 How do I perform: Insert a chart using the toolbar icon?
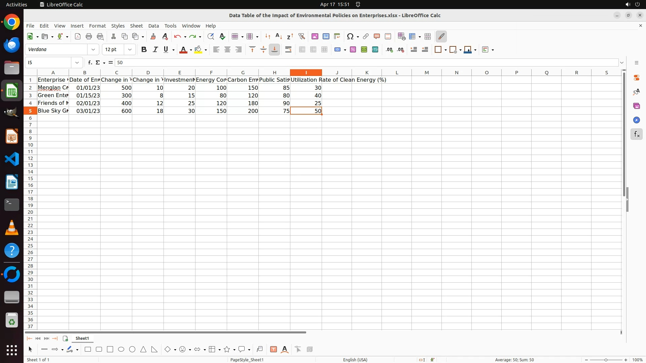tap(326, 36)
